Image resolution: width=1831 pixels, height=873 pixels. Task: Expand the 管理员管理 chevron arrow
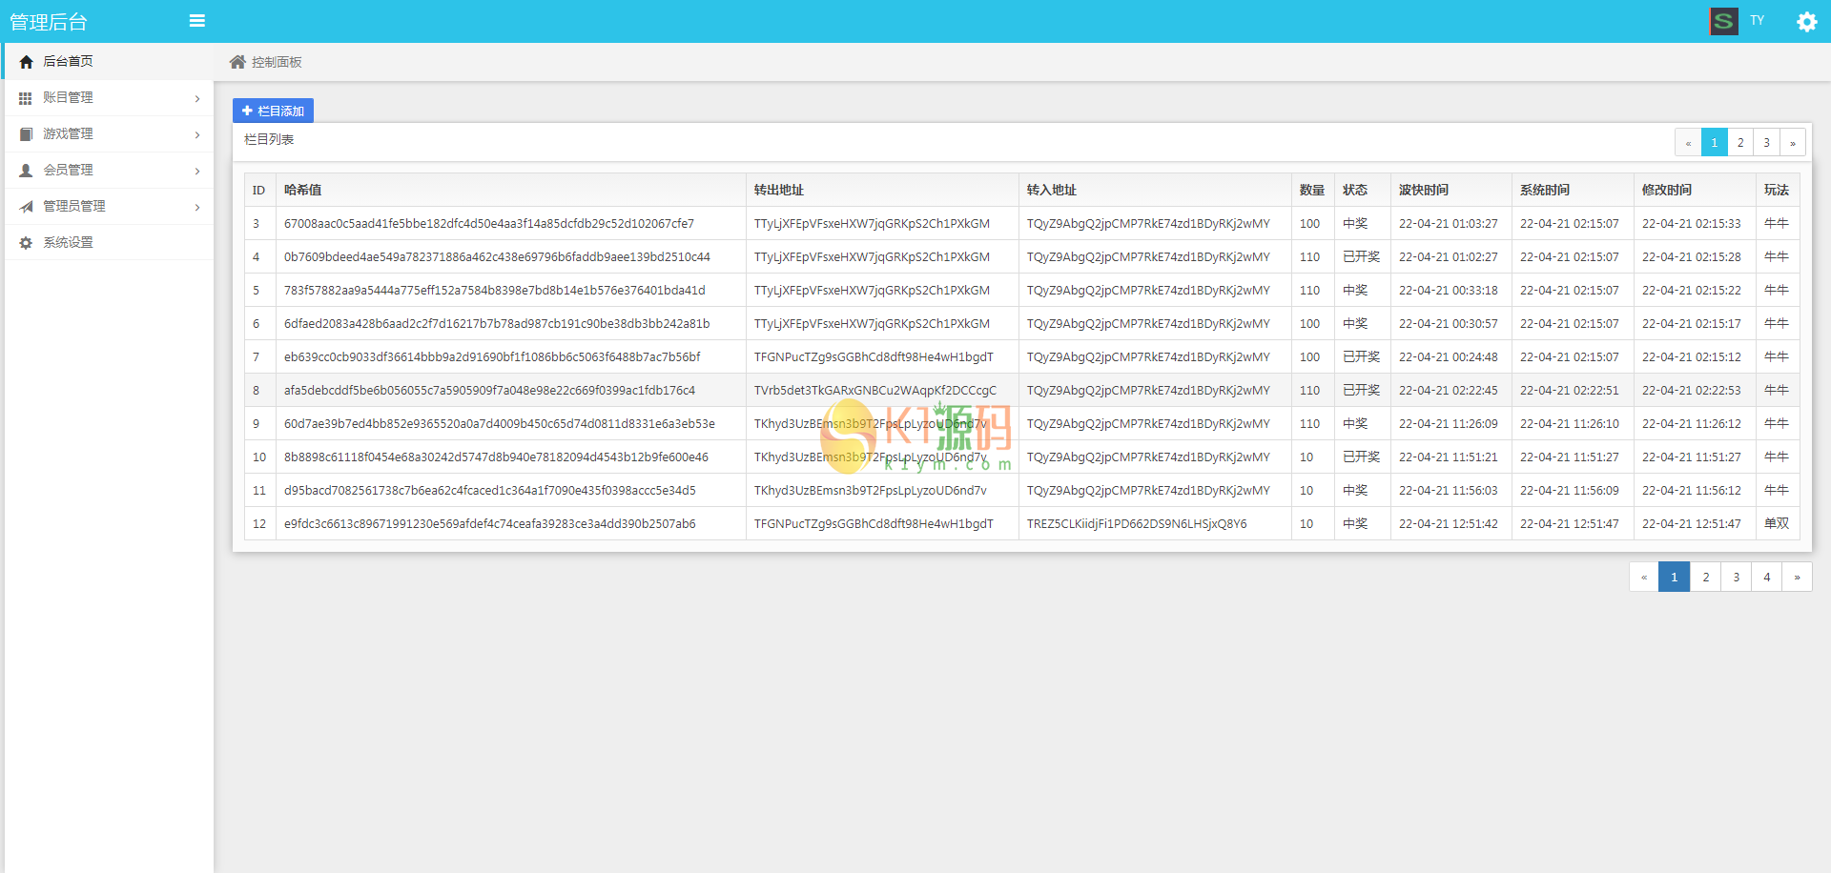pos(197,208)
